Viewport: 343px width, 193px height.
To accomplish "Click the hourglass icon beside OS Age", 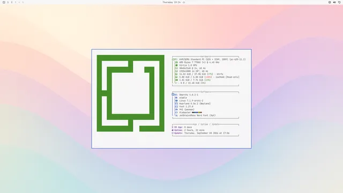I will [173, 127].
